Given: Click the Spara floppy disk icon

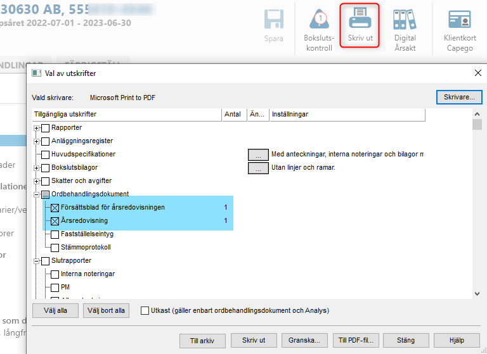Looking at the screenshot, I should (274, 19).
